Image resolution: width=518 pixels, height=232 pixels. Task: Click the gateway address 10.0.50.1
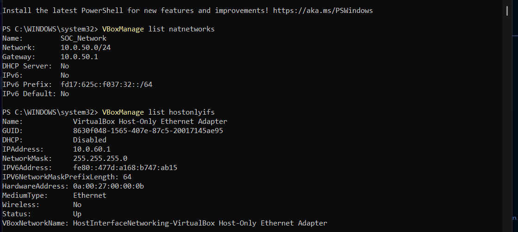tap(79, 57)
